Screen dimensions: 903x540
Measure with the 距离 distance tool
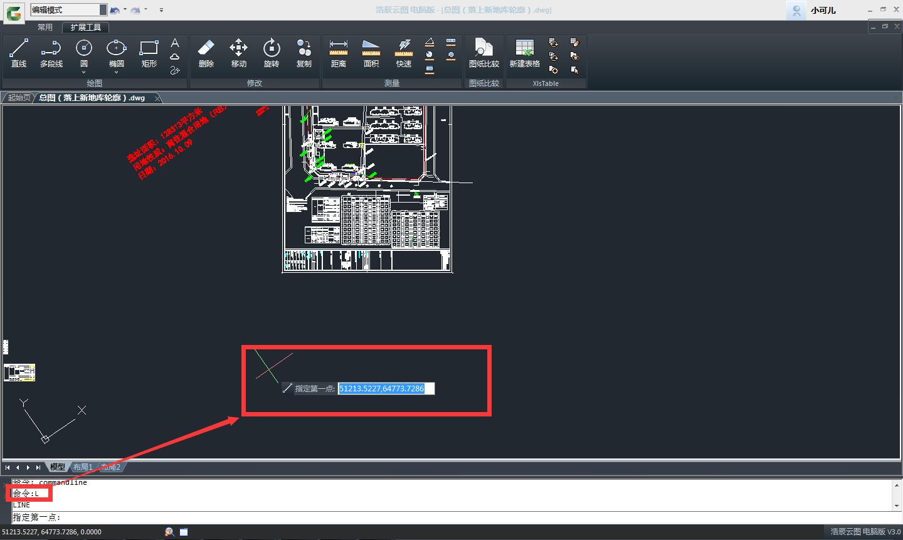(x=338, y=53)
